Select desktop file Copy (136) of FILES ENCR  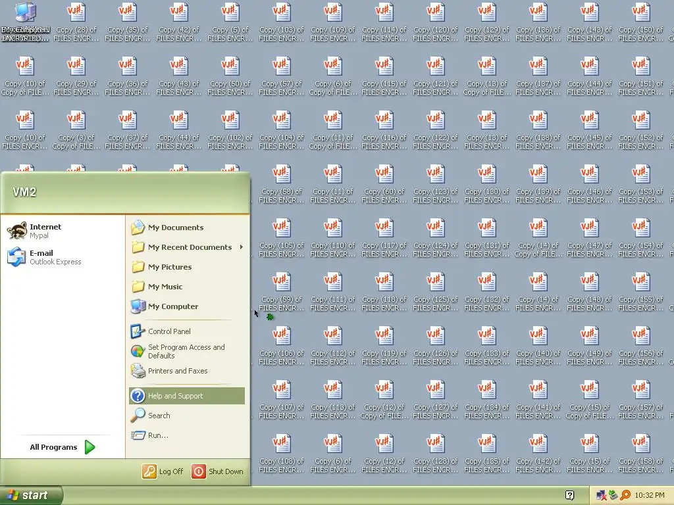click(538, 23)
